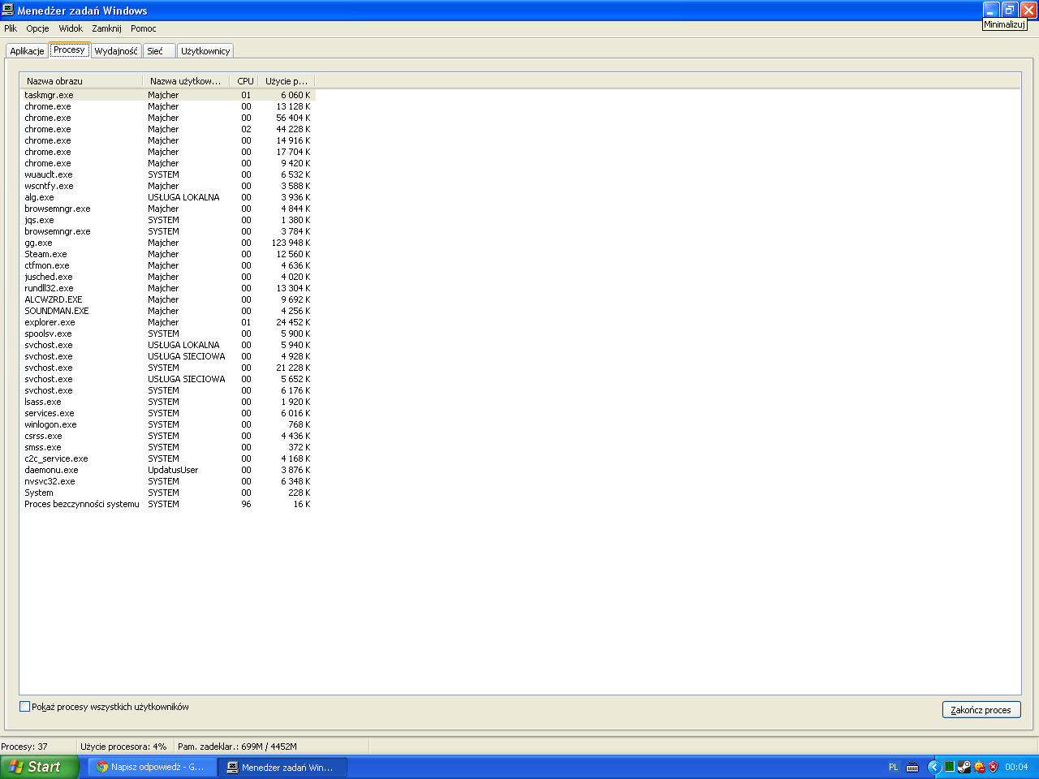This screenshot has height=779, width=1039.
Task: Select the svchost.exe row using 21 228 K
Action: click(167, 368)
